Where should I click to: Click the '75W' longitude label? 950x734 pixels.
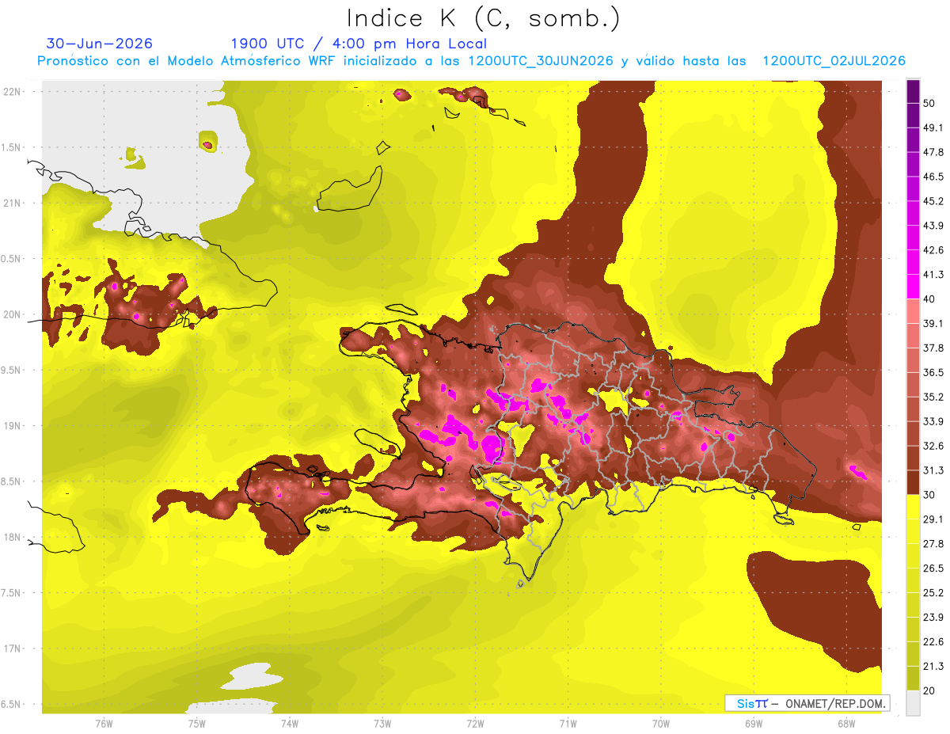tap(197, 724)
